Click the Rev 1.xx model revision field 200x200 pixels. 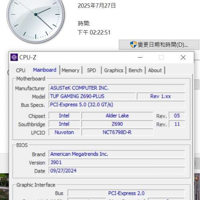point(161,96)
